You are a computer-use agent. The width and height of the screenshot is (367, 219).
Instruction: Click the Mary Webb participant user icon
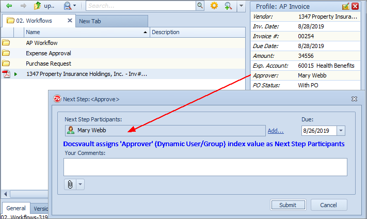[x=70, y=130]
